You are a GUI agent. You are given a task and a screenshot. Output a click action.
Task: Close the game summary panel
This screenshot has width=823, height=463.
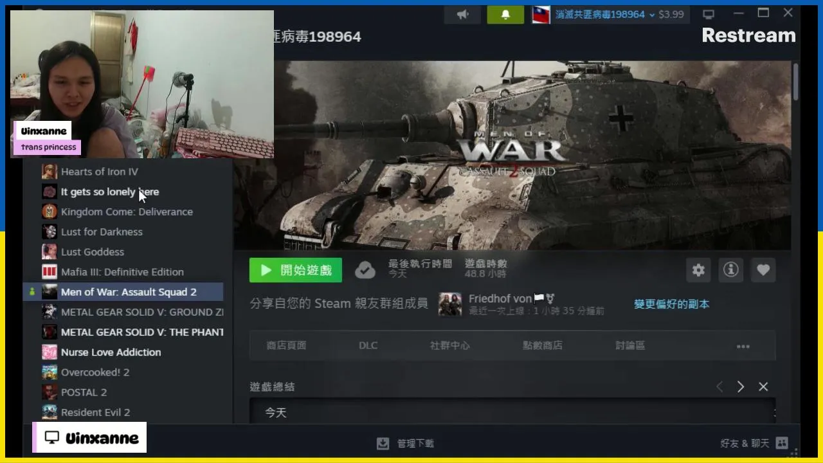[763, 386]
